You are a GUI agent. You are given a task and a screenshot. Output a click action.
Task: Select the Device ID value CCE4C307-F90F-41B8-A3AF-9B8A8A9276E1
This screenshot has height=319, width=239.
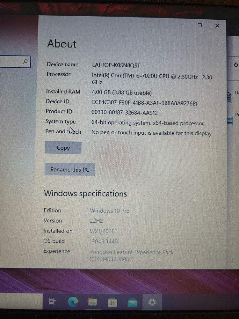point(144,103)
